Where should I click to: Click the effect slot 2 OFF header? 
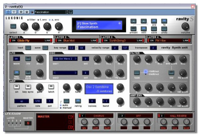pos(135,116)
